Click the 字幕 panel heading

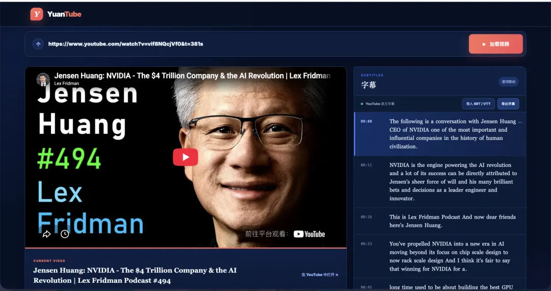click(x=368, y=85)
